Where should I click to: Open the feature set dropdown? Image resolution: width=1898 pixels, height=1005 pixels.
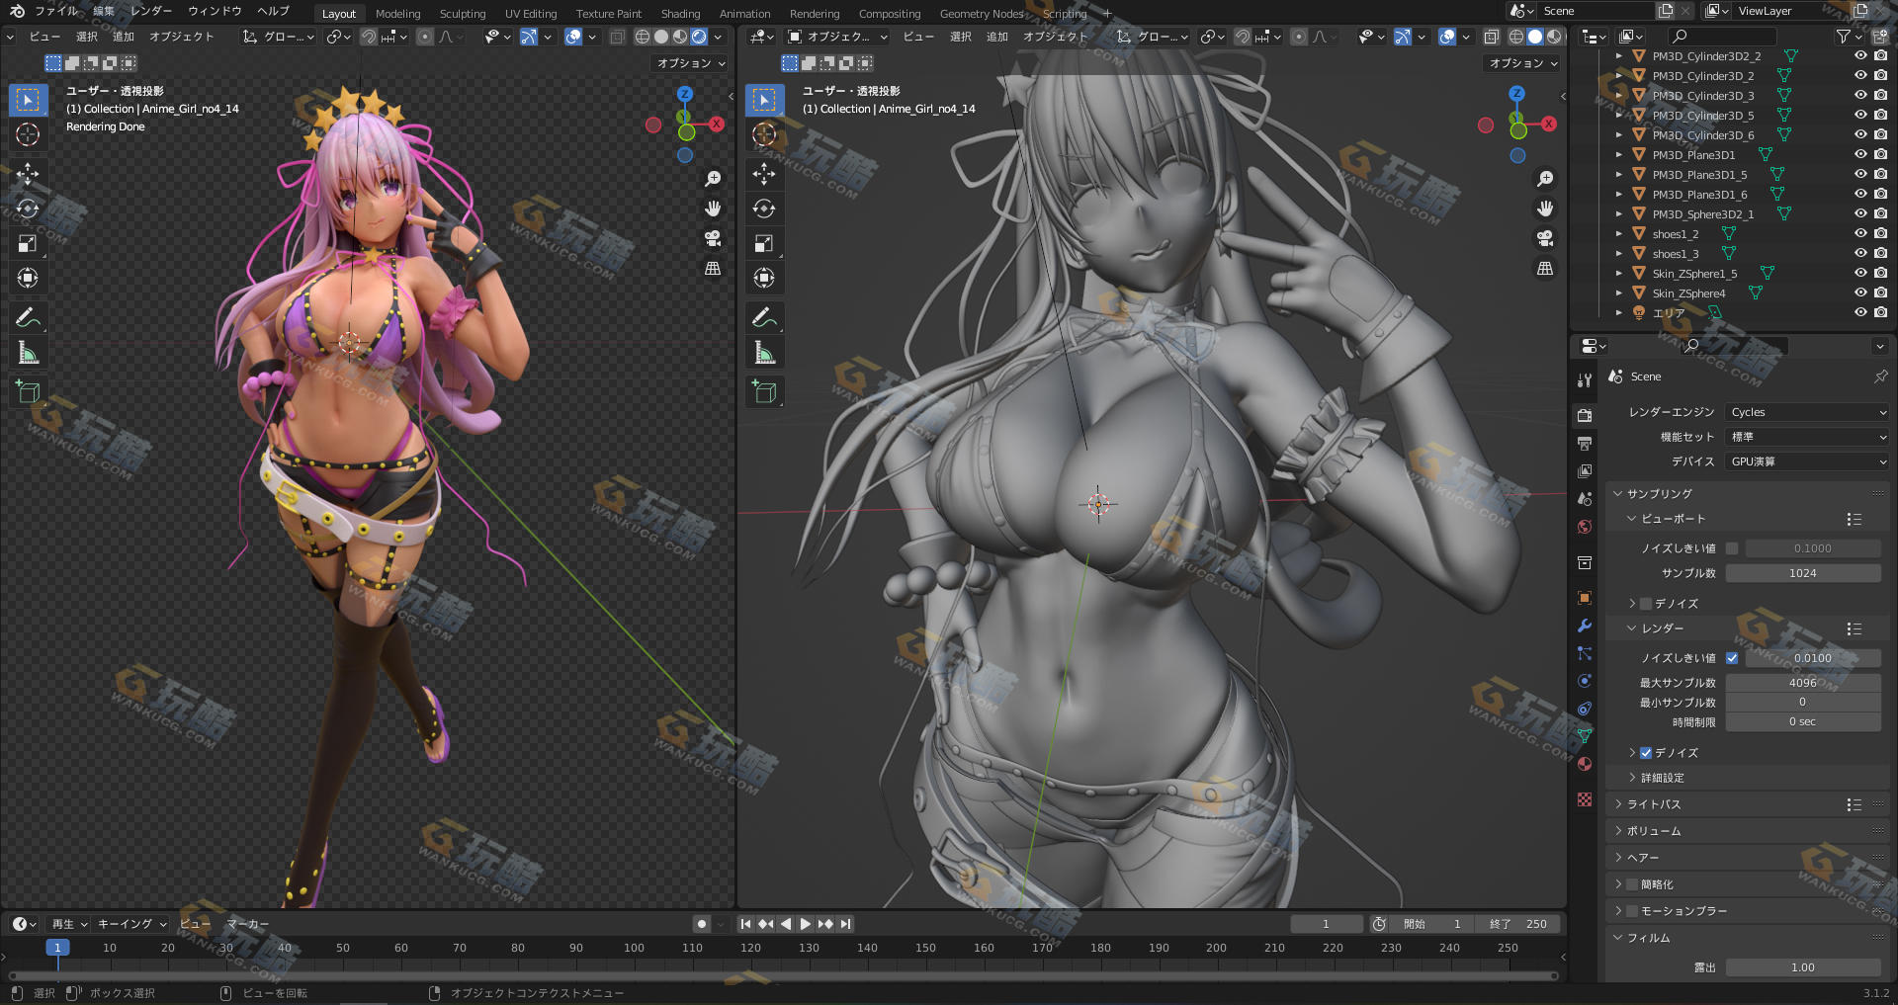pos(1807,437)
